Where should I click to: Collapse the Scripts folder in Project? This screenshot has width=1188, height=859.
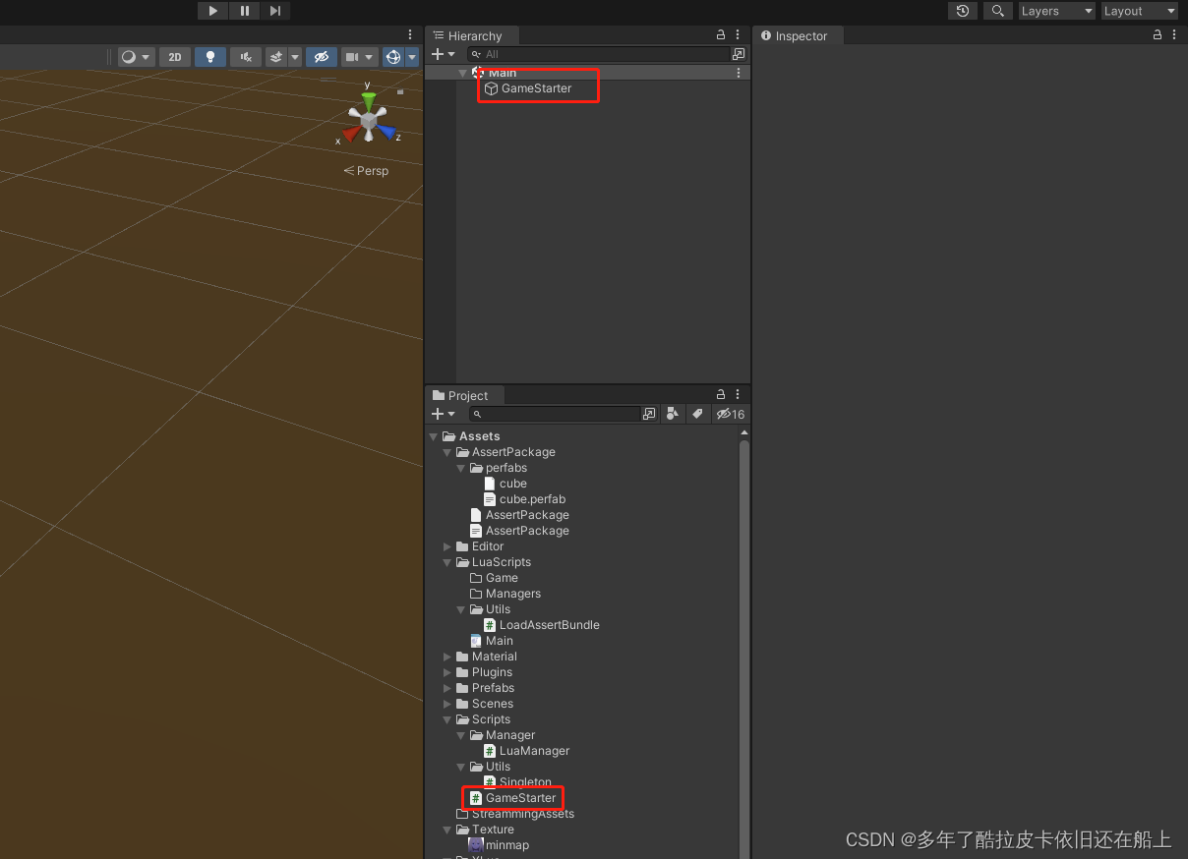446,719
